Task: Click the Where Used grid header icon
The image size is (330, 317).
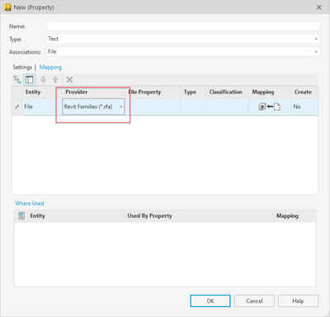Action: point(21,215)
